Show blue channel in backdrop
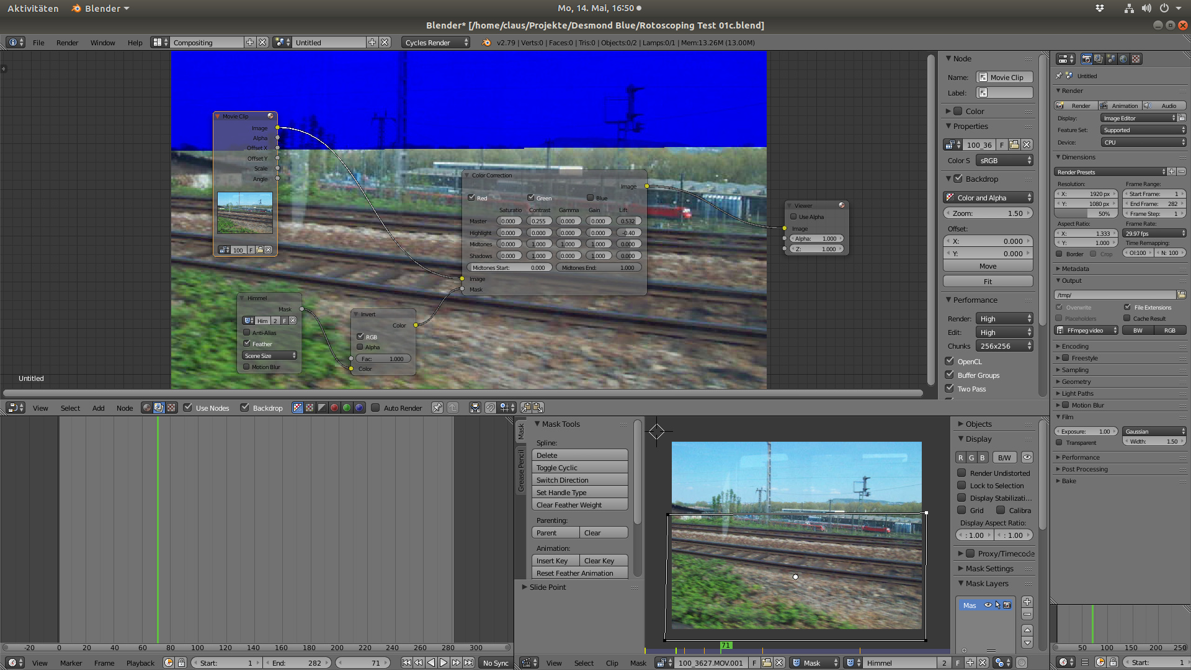The image size is (1191, 670). tap(359, 408)
